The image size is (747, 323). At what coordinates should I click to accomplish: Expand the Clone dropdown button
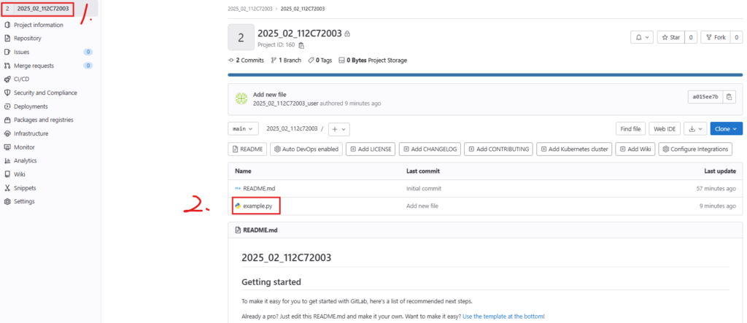pos(726,128)
